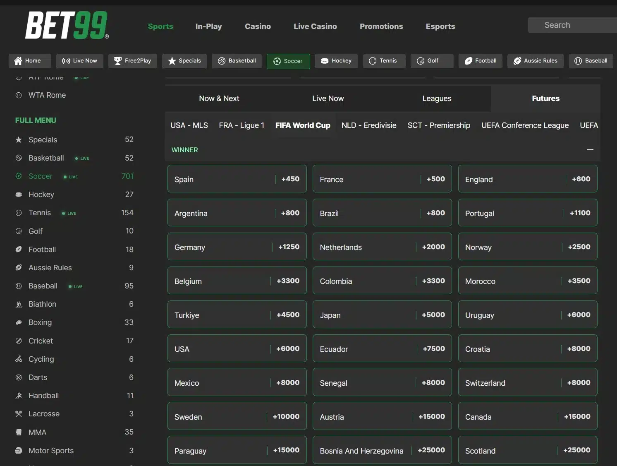
Task: Open Basketball in the Full Menu
Action: [74, 158]
